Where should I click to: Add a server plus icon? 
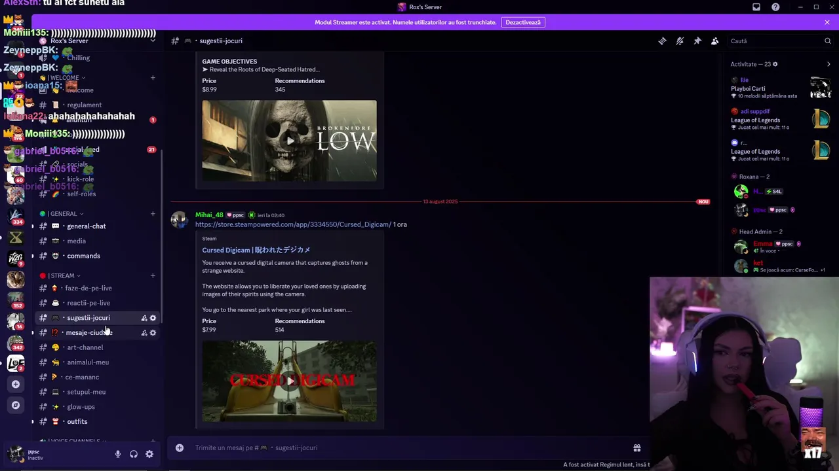coord(16,384)
